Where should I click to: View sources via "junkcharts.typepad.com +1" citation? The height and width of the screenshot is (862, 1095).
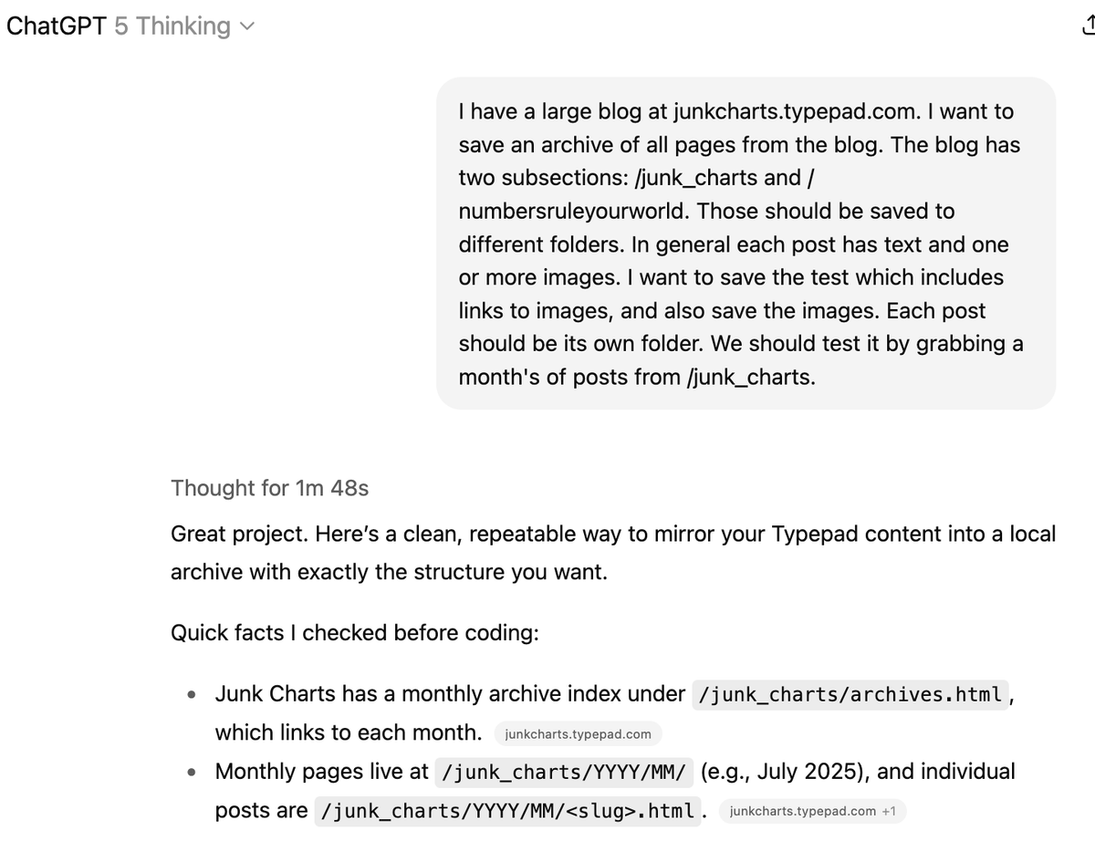pyautogui.click(x=812, y=811)
